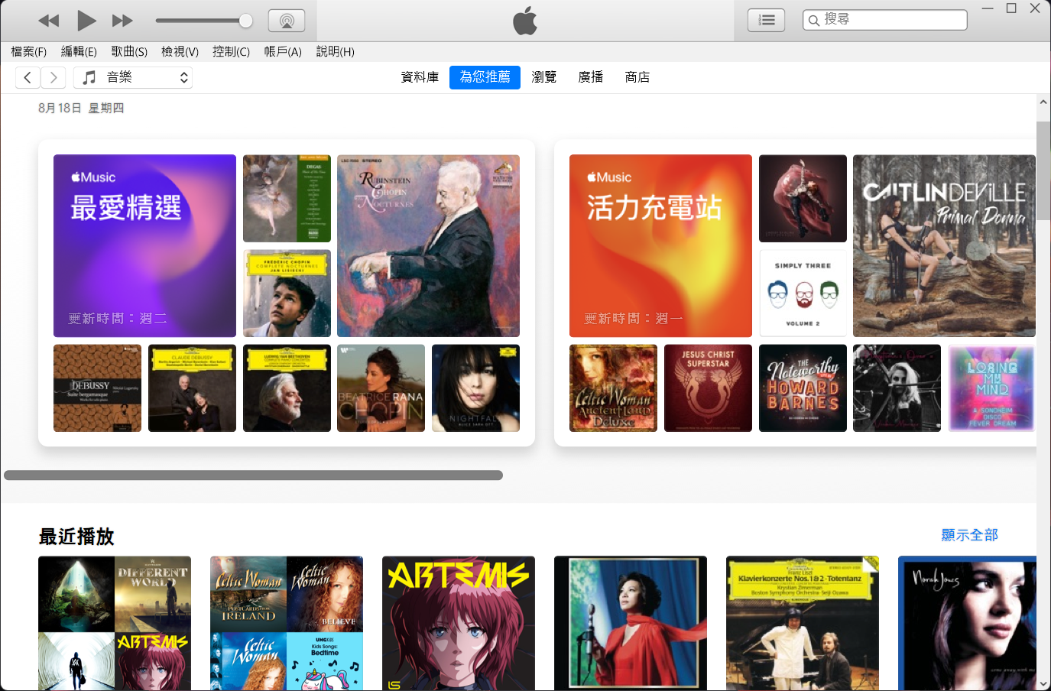1051x691 pixels.
Task: Open the brown Debussy album cover
Action: (97, 388)
